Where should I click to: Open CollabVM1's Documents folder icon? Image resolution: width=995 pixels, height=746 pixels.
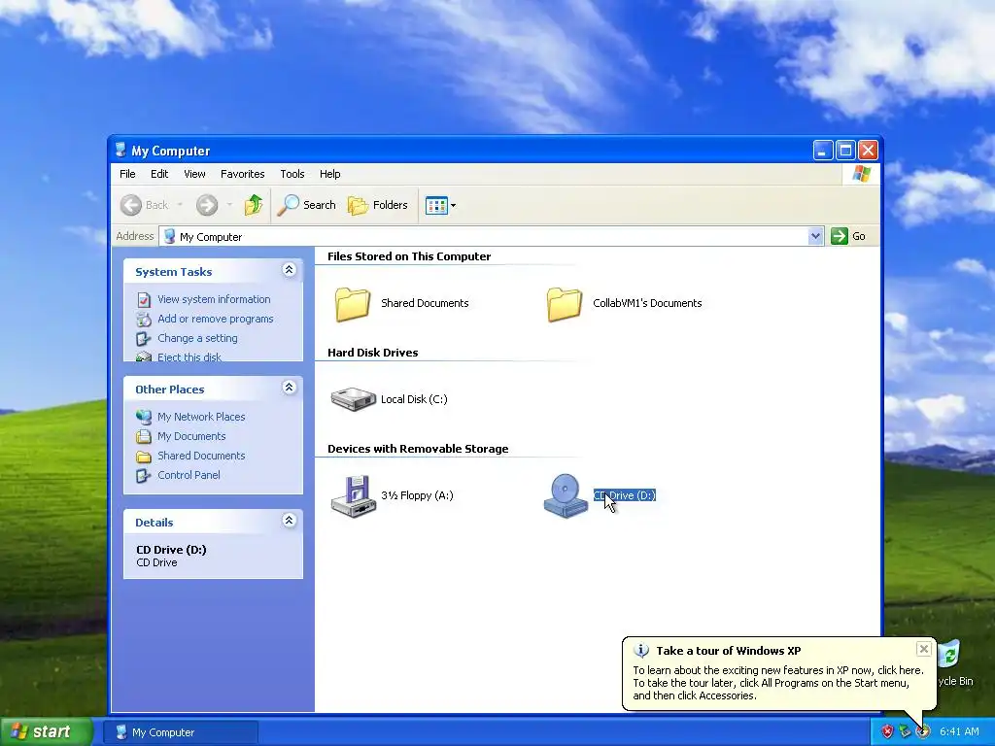point(565,304)
